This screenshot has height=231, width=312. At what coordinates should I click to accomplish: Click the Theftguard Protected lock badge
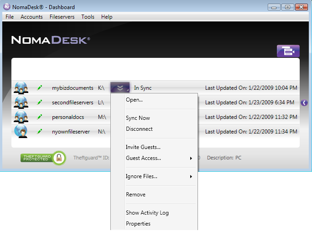tap(43, 158)
